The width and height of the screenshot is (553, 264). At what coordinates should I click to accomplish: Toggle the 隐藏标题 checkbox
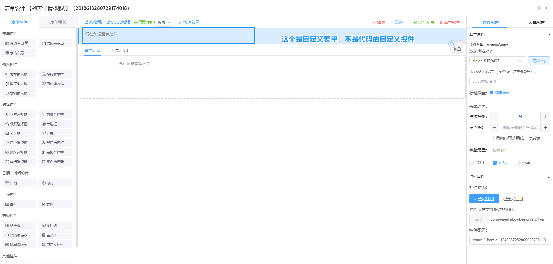[491, 93]
